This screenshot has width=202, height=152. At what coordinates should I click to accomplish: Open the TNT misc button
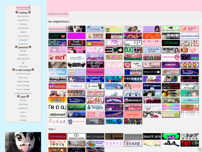click(x=190, y=143)
